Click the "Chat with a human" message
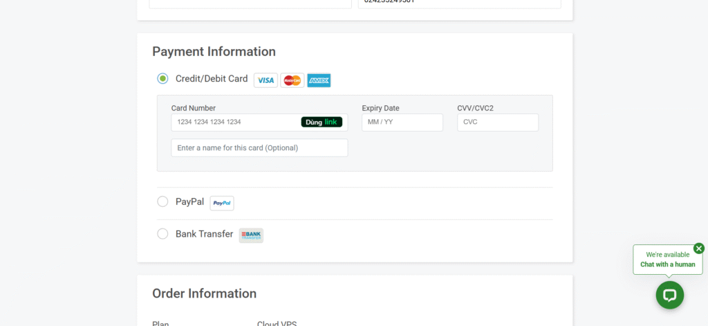The height and width of the screenshot is (326, 708). tap(667, 264)
